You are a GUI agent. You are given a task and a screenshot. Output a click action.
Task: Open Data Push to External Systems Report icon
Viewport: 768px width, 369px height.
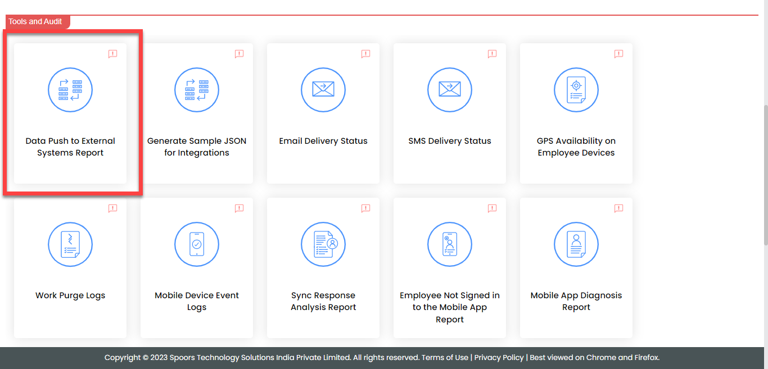click(x=70, y=90)
